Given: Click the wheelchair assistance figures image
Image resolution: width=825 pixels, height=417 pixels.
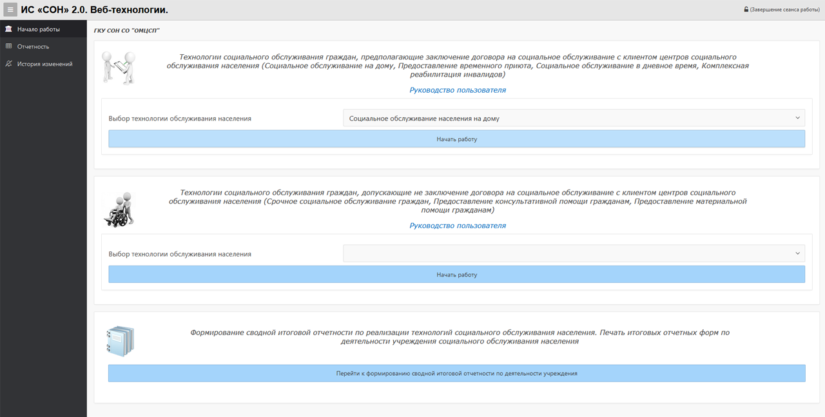Looking at the screenshot, I should pyautogui.click(x=119, y=209).
